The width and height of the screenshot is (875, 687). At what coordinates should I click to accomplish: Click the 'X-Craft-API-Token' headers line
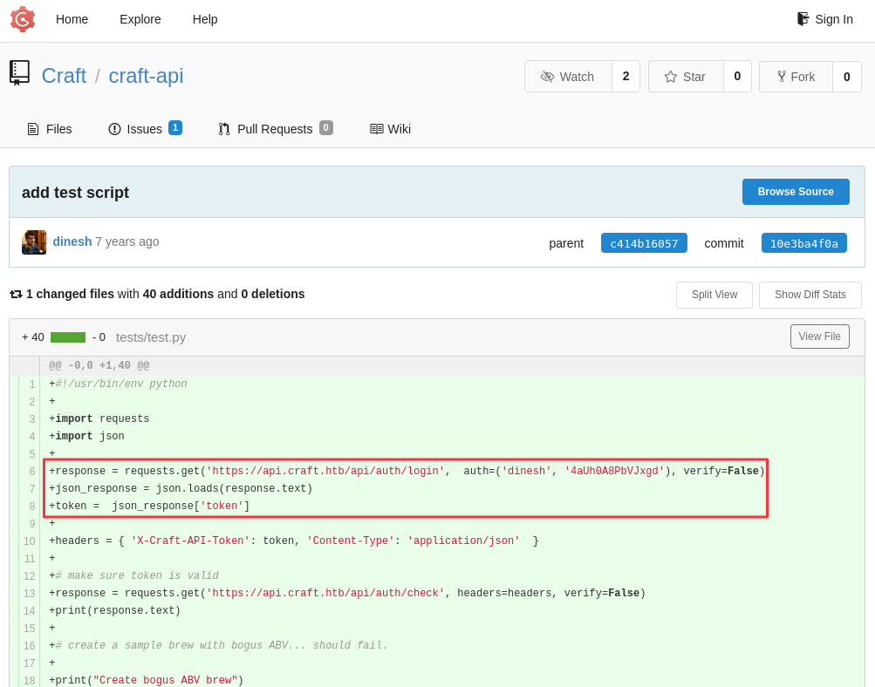coord(294,541)
